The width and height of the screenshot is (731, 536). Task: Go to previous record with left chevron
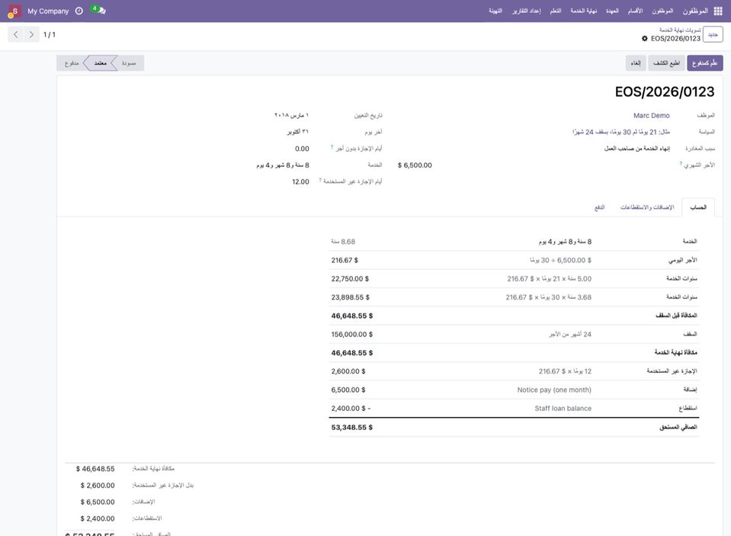tap(16, 34)
